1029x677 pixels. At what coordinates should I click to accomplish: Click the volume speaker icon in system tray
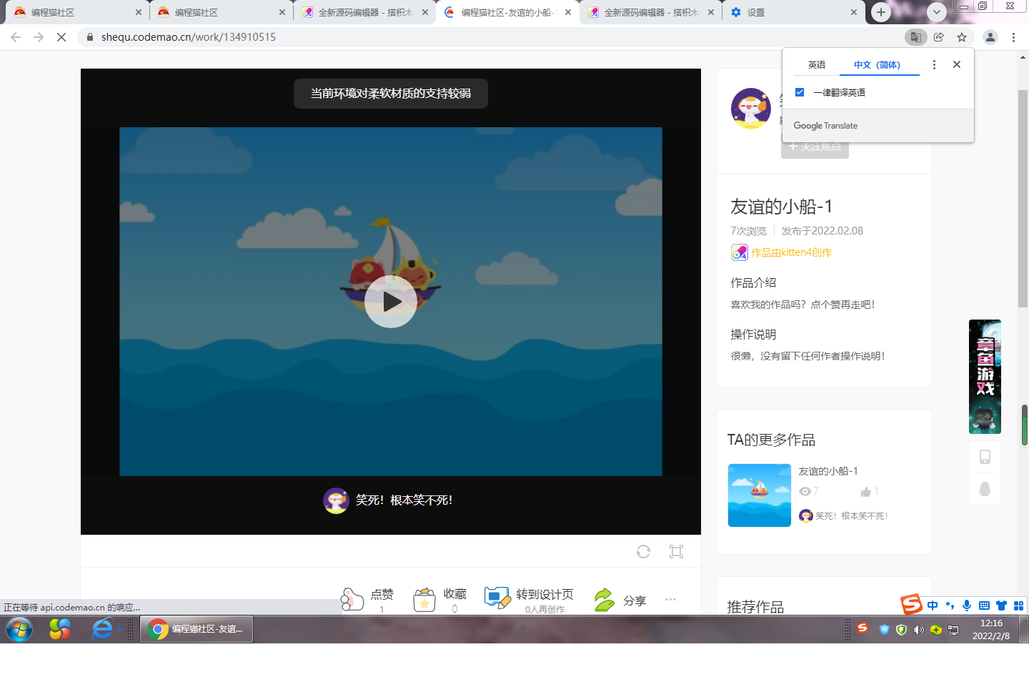tap(918, 630)
